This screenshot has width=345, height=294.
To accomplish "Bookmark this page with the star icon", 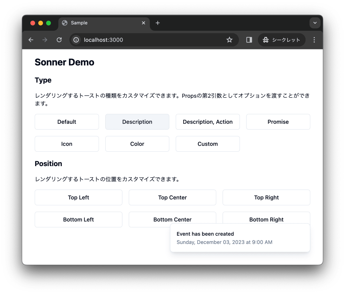I will pos(229,40).
